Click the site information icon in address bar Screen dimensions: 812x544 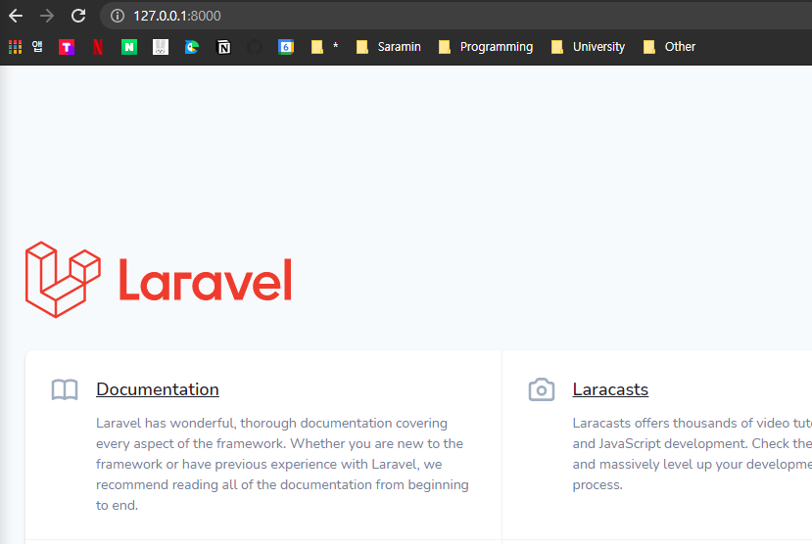pos(118,16)
